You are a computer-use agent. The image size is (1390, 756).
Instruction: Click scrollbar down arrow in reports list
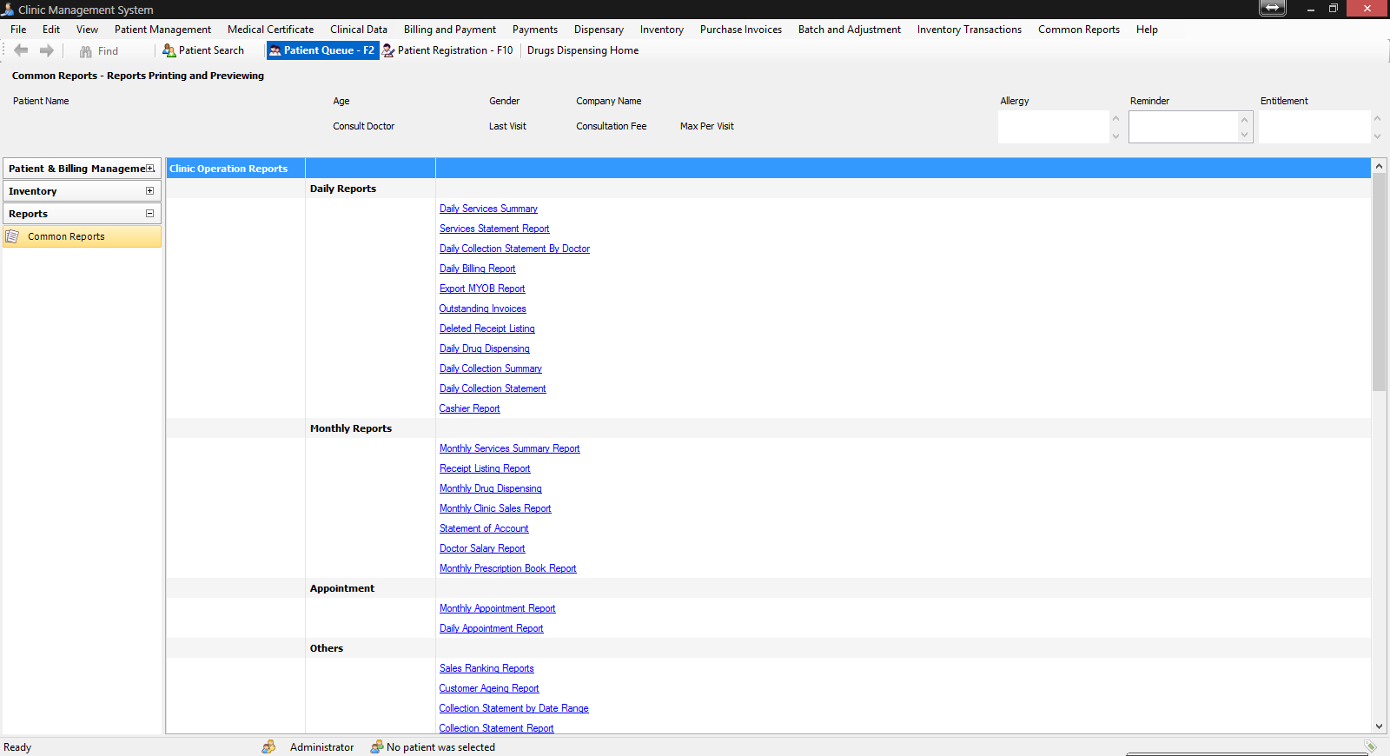click(x=1379, y=726)
